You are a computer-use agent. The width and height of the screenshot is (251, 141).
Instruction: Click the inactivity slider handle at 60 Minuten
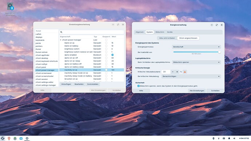(219, 52)
